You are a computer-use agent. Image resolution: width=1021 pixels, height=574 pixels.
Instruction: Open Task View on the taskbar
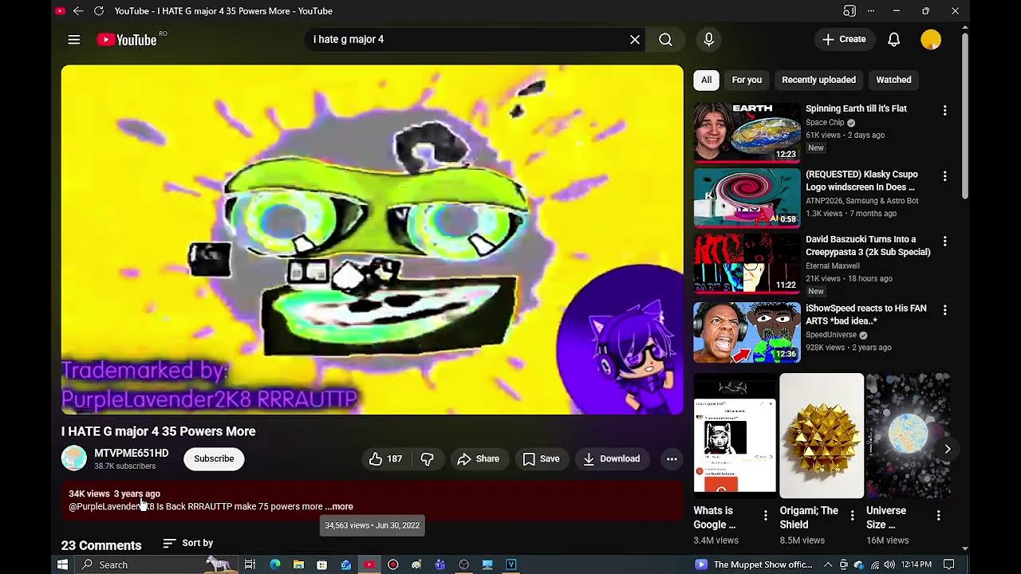click(250, 564)
